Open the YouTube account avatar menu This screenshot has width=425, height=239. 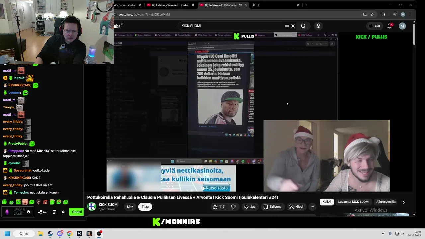[x=402, y=26]
